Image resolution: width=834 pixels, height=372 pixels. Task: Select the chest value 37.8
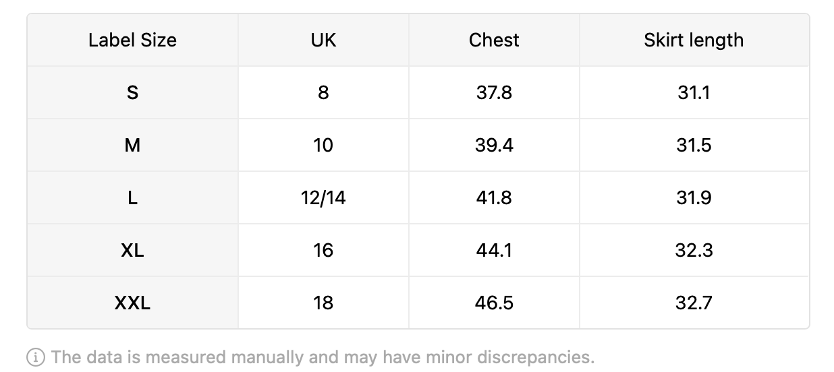[494, 92]
